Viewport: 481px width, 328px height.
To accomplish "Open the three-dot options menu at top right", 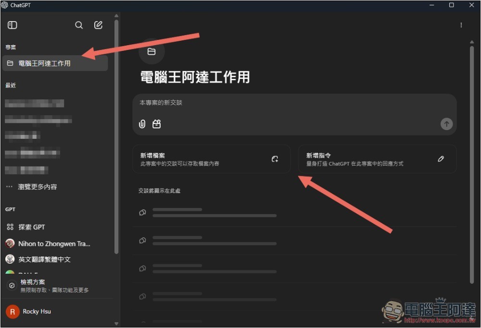I will point(461,25).
